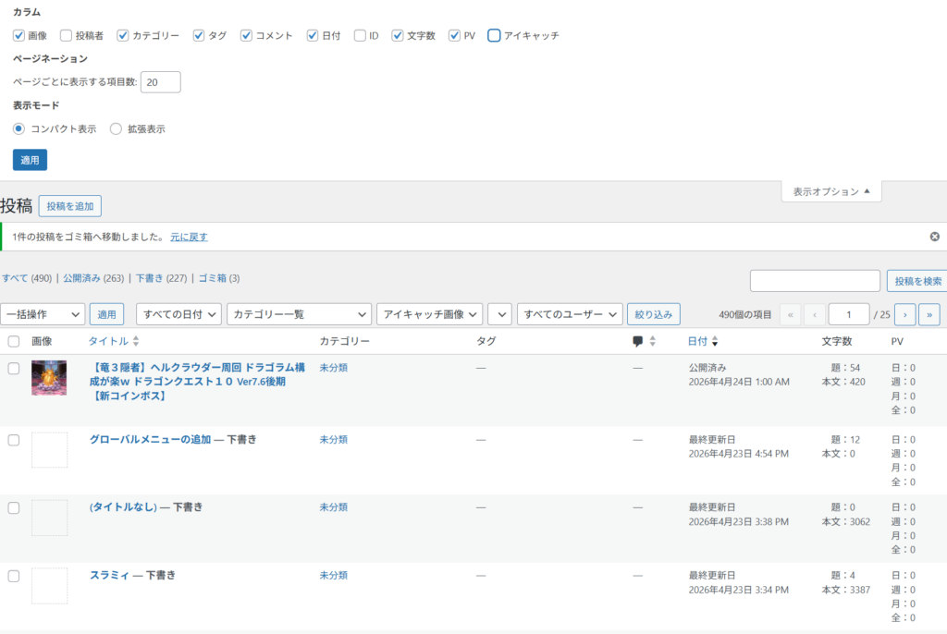Image resolution: width=947 pixels, height=634 pixels.
Task: Open the 一括操作 bulk actions dropdown
Action: (43, 314)
